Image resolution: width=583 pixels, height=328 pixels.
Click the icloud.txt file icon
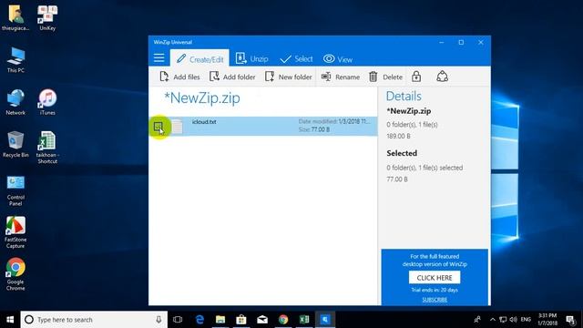(178, 126)
